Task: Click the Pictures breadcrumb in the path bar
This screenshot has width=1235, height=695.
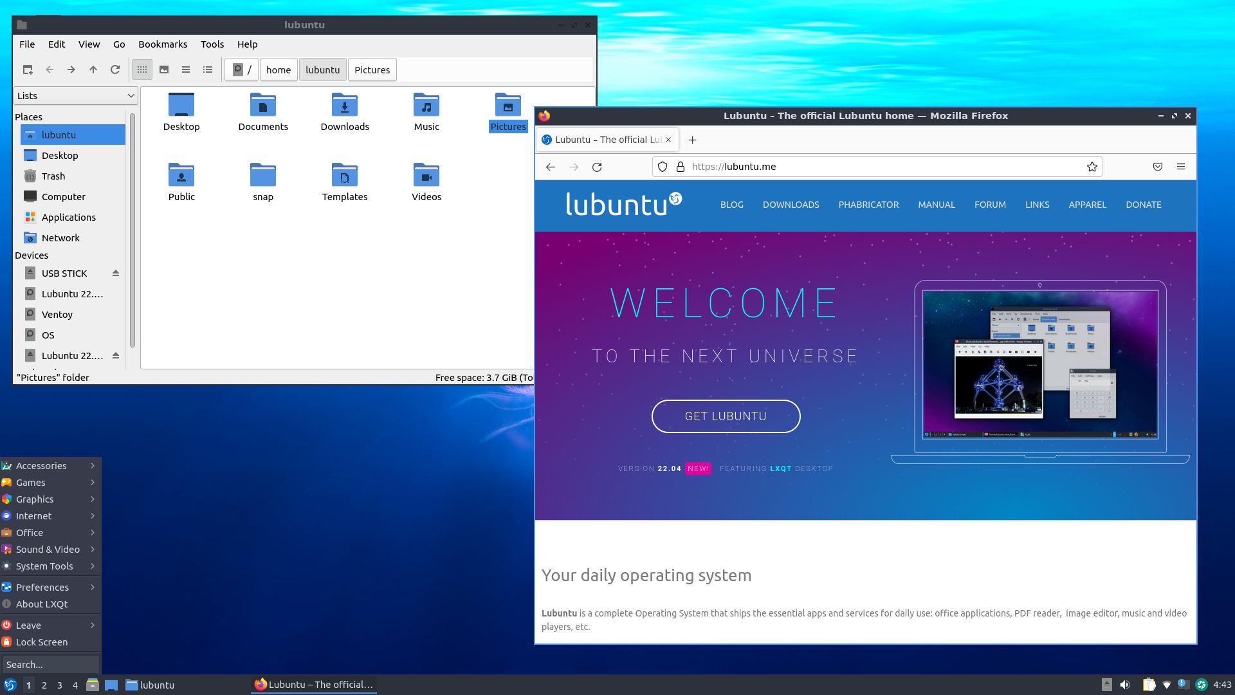Action: 372,69
